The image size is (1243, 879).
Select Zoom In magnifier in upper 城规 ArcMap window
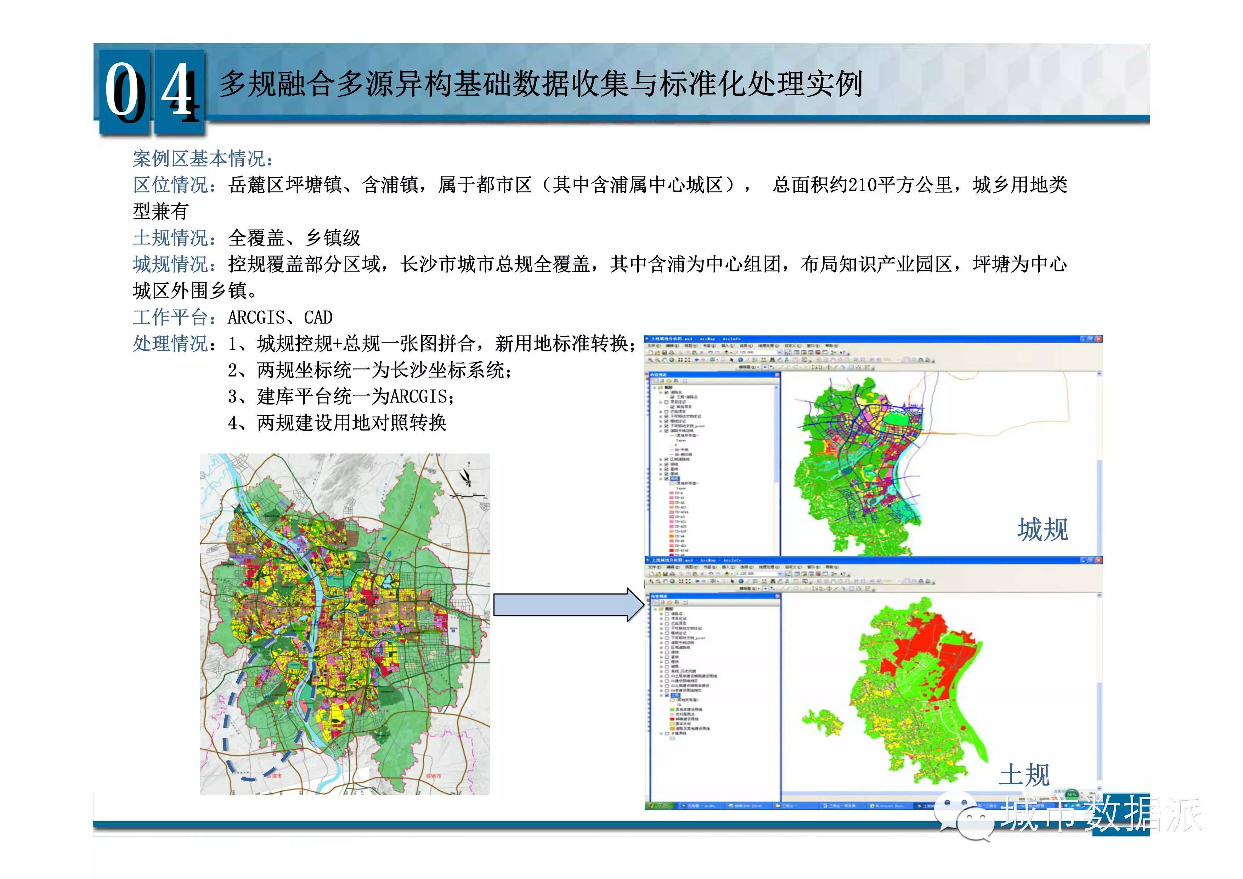(651, 360)
